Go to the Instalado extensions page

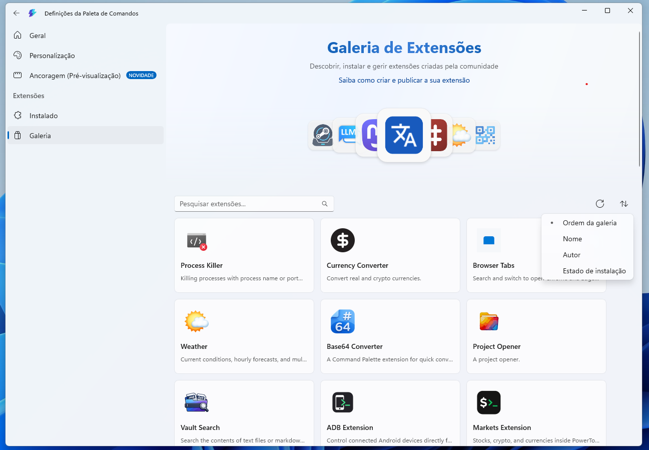click(x=86, y=116)
